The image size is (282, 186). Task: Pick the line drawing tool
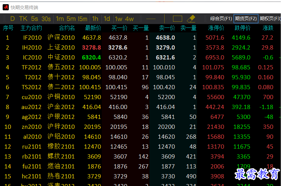click(x=151, y=19)
